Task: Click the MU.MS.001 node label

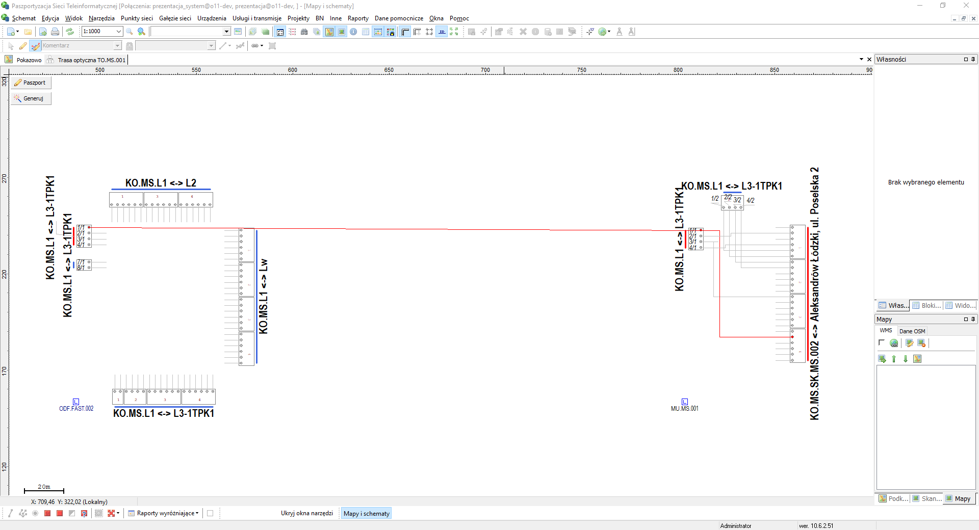Action: coord(684,409)
